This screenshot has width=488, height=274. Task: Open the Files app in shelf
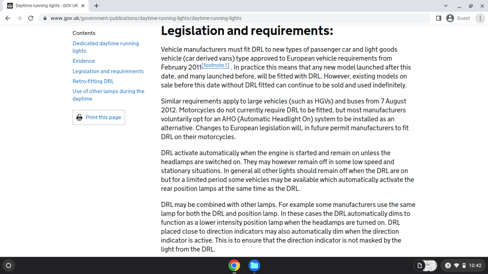[254, 265]
